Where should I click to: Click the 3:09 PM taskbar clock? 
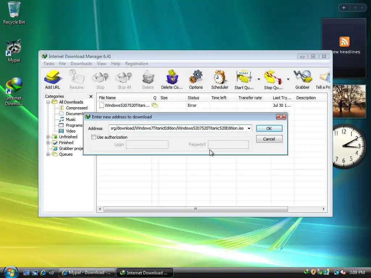pyautogui.click(x=357, y=272)
